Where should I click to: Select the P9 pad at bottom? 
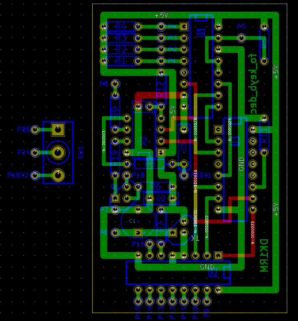point(207,301)
